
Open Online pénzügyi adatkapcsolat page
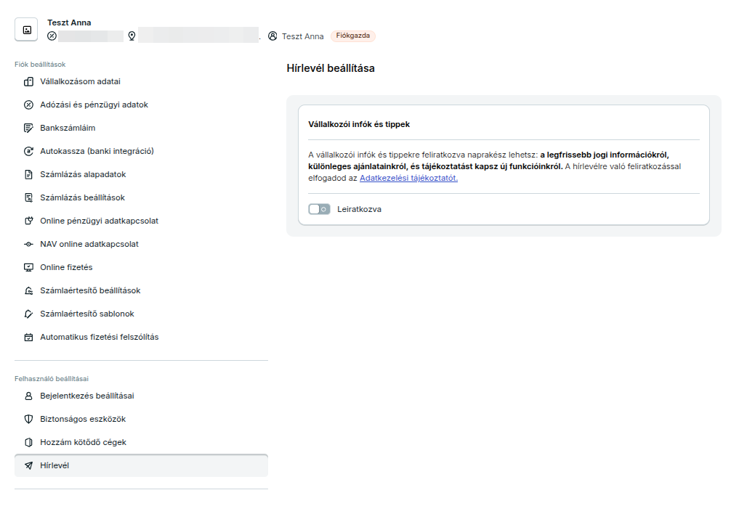pyautogui.click(x=99, y=221)
